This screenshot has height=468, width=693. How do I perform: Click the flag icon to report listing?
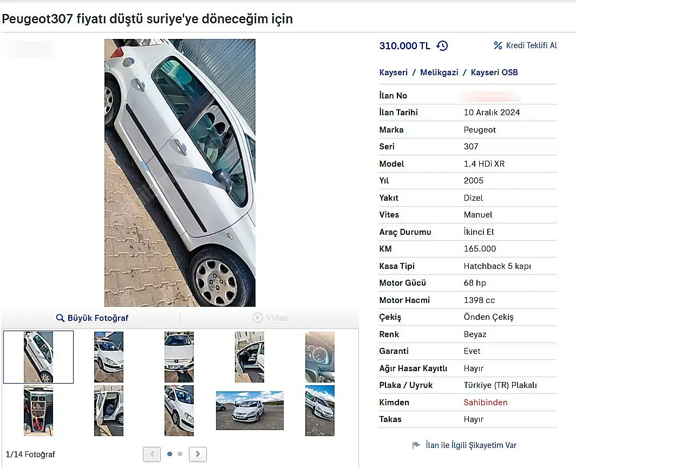tap(416, 445)
